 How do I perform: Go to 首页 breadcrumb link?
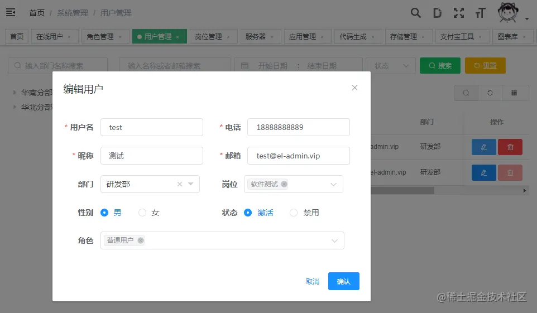[x=37, y=13]
